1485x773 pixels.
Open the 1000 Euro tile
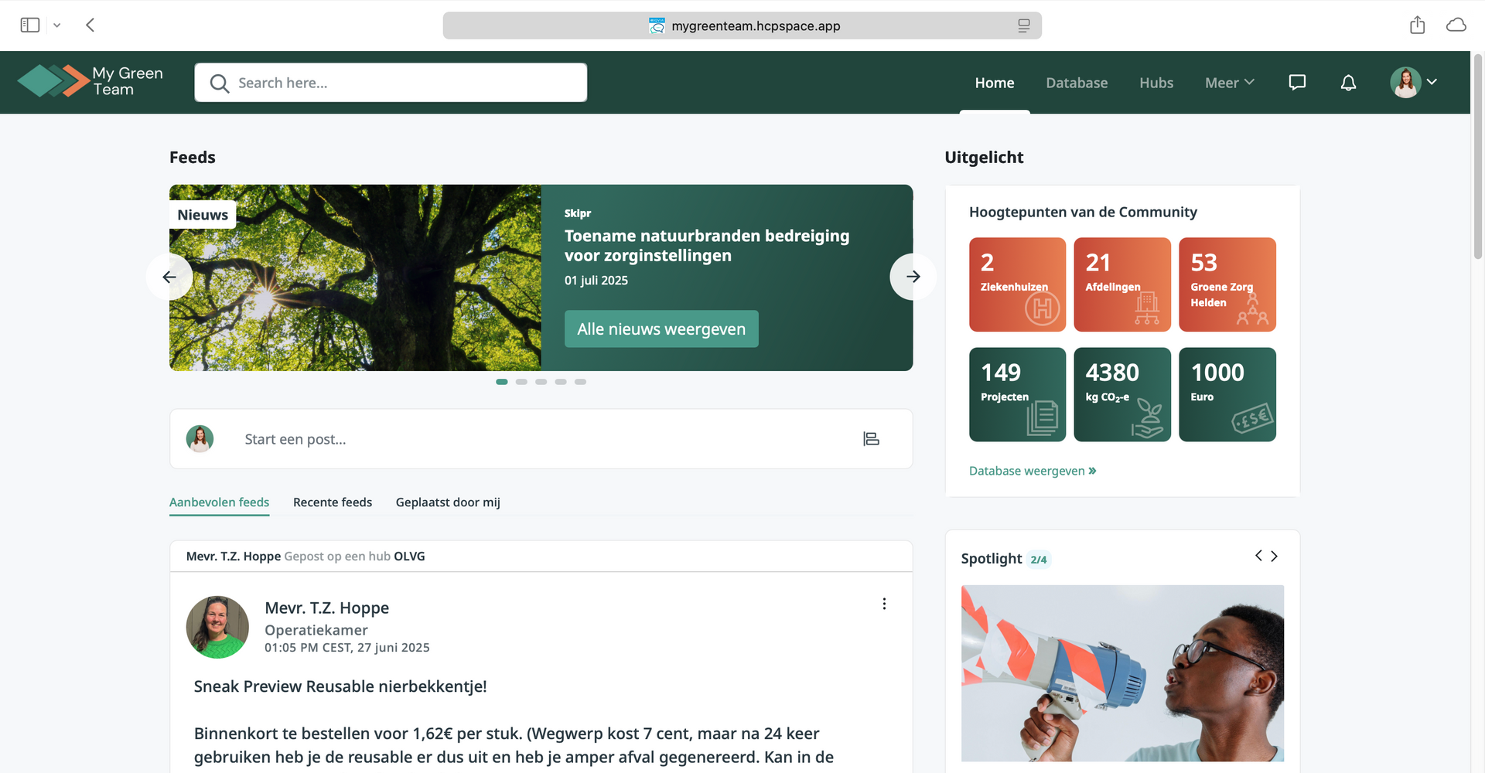1227,394
